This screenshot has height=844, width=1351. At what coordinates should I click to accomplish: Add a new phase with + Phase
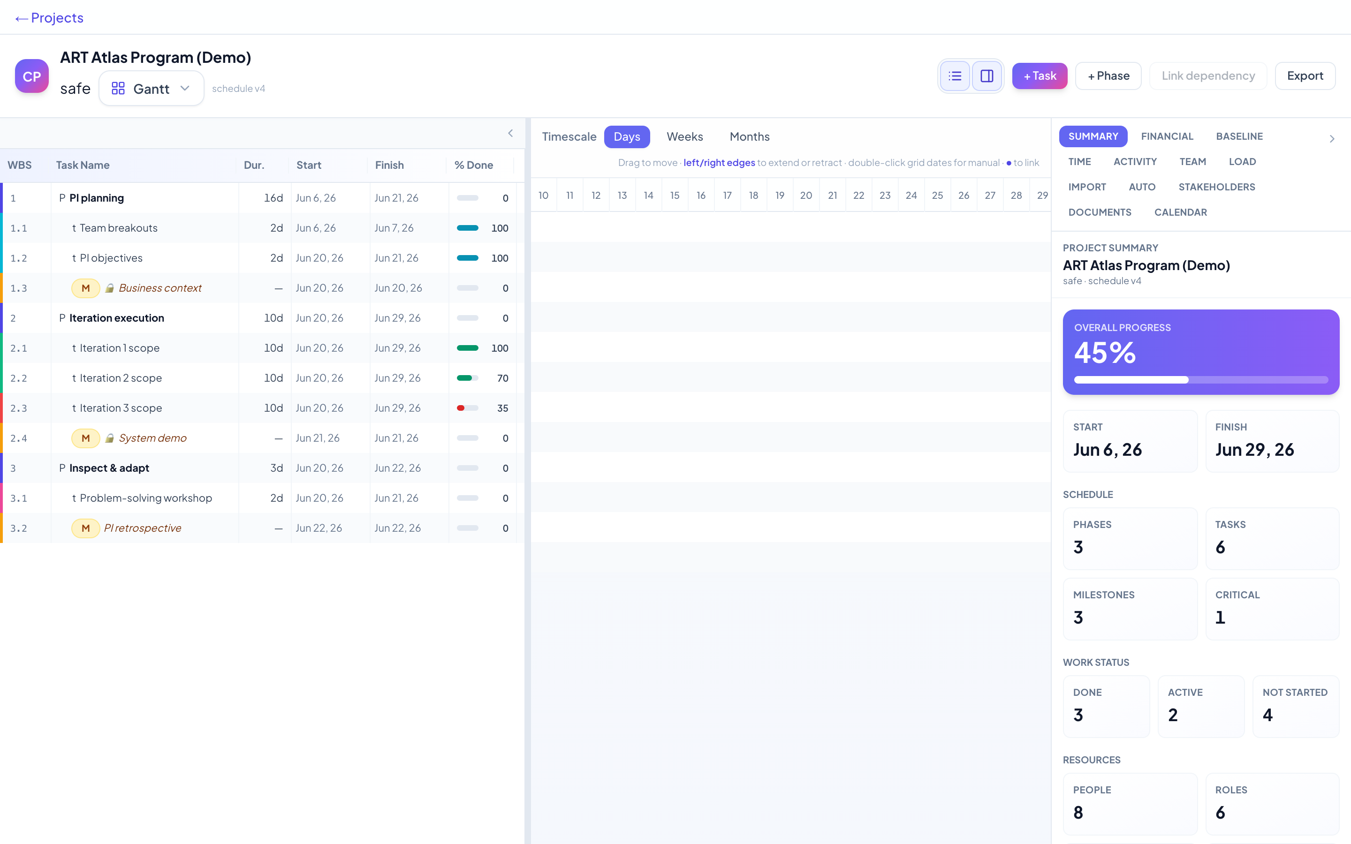coord(1108,76)
